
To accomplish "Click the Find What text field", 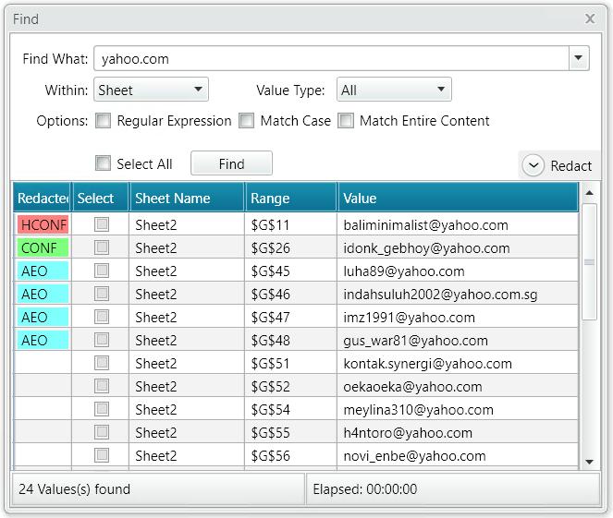I will pyautogui.click(x=332, y=58).
